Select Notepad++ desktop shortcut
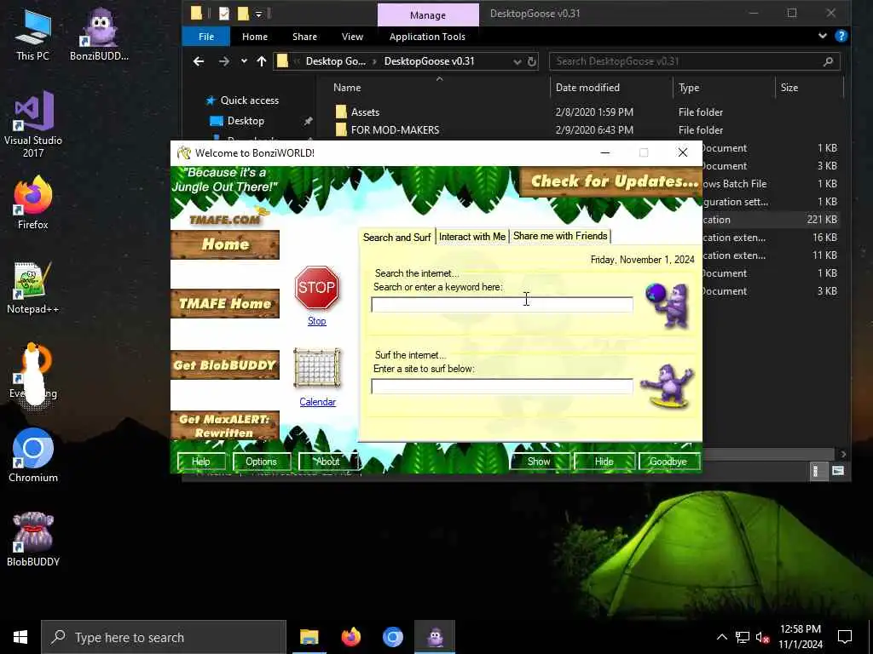 pyautogui.click(x=33, y=287)
